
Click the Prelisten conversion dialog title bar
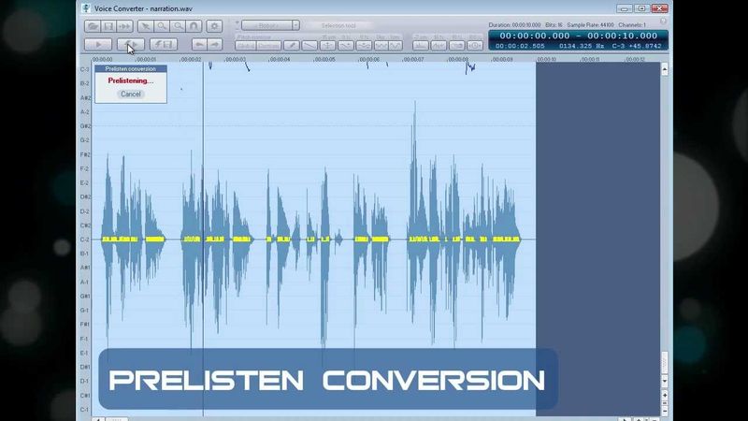[131, 68]
